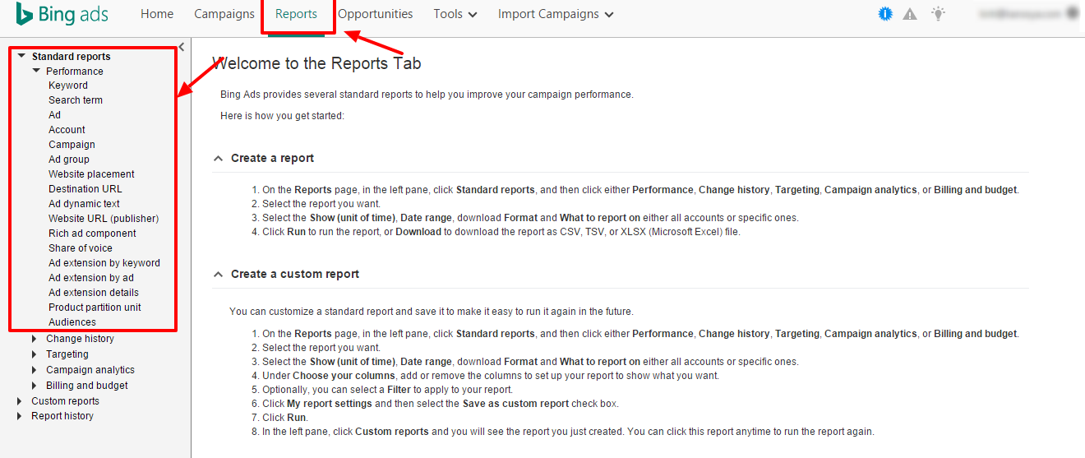
Task: Expand the Change history node
Action: point(35,339)
